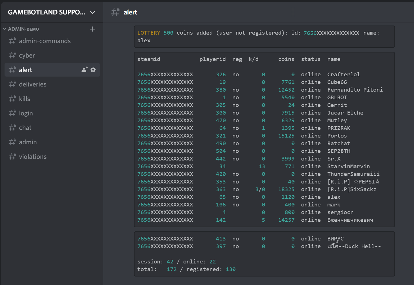Click the hash-lock icon beside deliveries
Viewport: 414px width, 285px height.
[x=12, y=84]
